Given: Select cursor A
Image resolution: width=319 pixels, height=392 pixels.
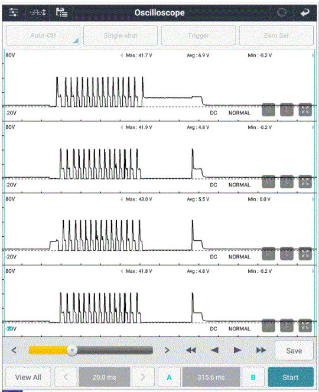Looking at the screenshot, I should coord(169,377).
